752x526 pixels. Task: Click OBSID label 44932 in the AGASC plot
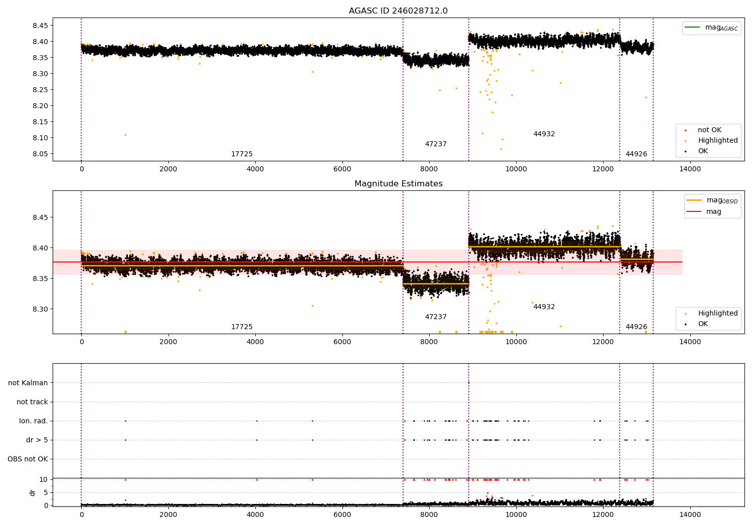544,134
